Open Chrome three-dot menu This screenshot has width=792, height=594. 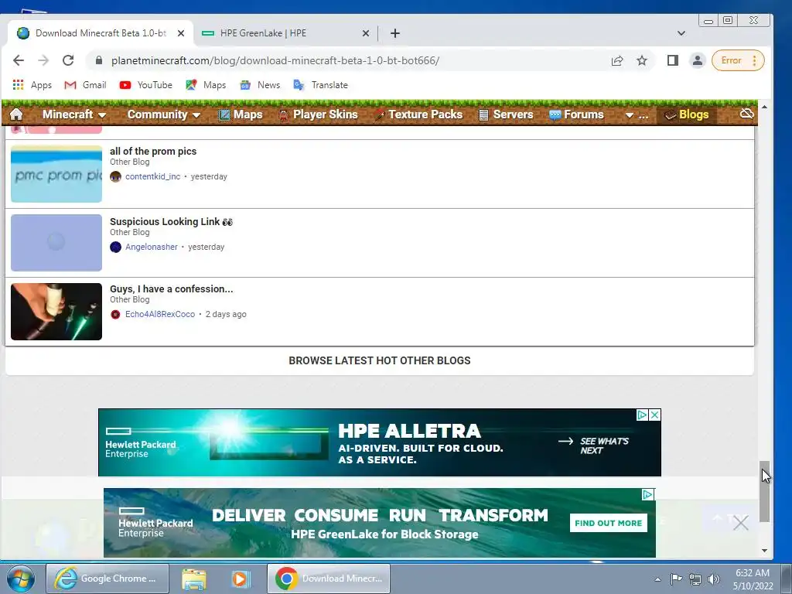click(x=755, y=60)
